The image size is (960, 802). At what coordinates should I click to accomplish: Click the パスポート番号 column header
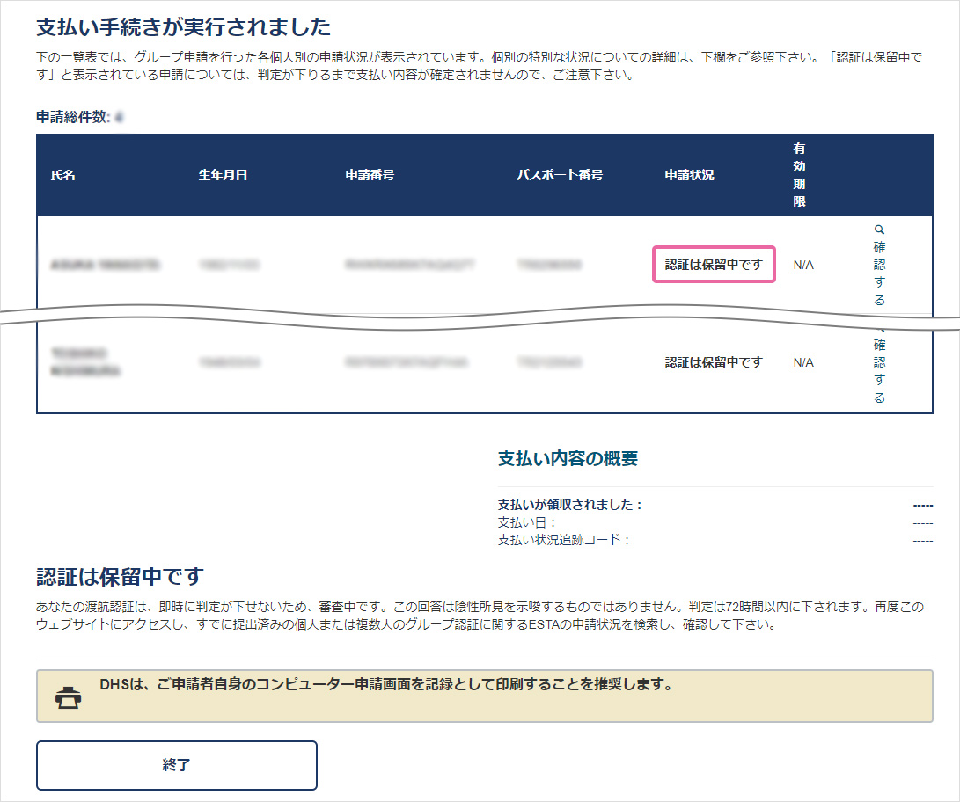561,175
